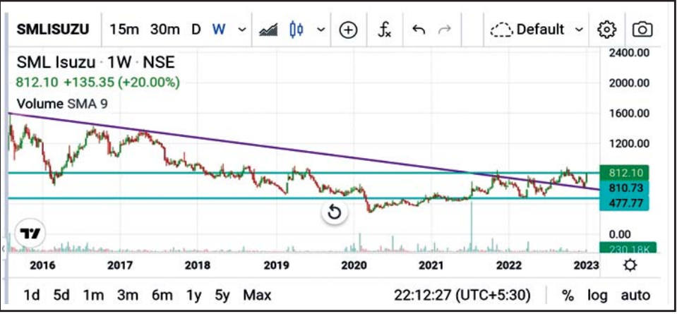
Task: Click the 2023 label on time axis
Action: click(x=587, y=265)
